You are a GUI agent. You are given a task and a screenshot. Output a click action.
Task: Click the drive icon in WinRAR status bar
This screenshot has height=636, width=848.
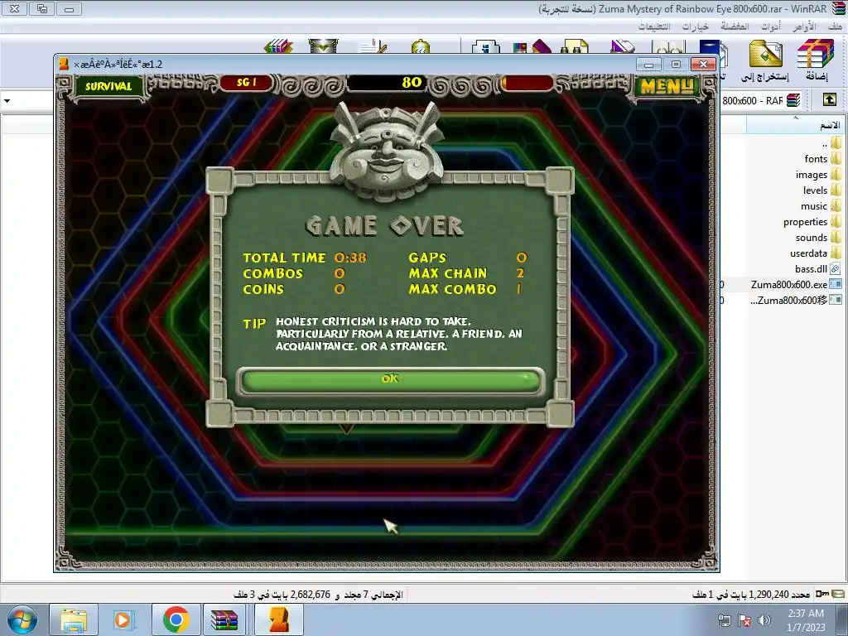pyautogui.click(x=838, y=594)
